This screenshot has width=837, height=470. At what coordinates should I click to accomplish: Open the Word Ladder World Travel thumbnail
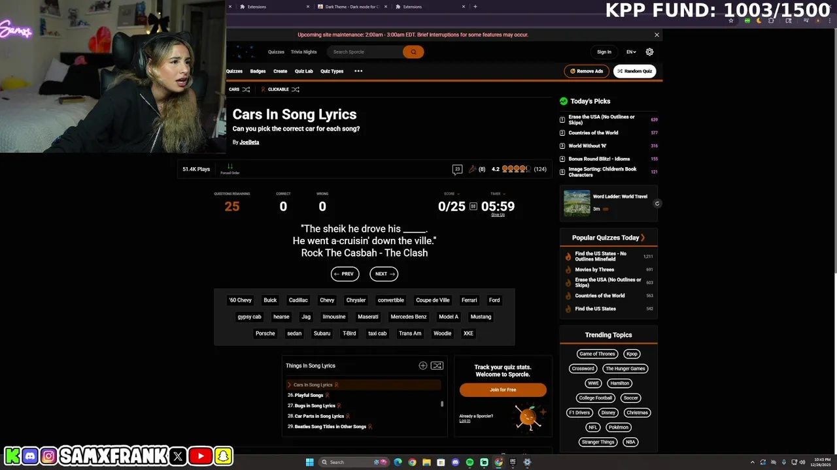point(577,203)
